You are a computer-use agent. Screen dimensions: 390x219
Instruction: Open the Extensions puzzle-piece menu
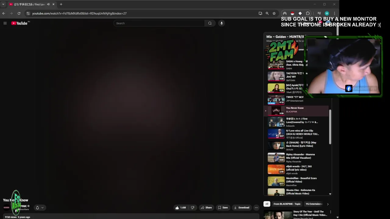[308, 13]
